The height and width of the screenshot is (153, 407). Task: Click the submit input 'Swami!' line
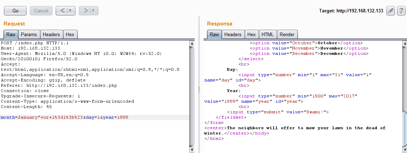coord(278,112)
